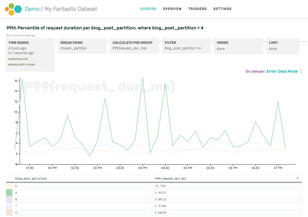This screenshot has width=308, height=217.
Task: Click the yellow swatch for partition 6
Action: coord(9,186)
